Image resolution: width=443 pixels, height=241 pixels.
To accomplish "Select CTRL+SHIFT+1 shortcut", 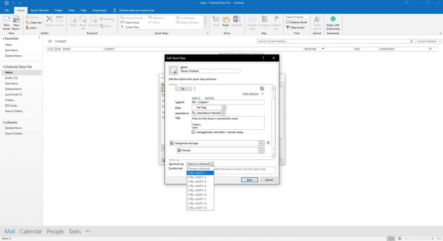I will (x=200, y=173).
